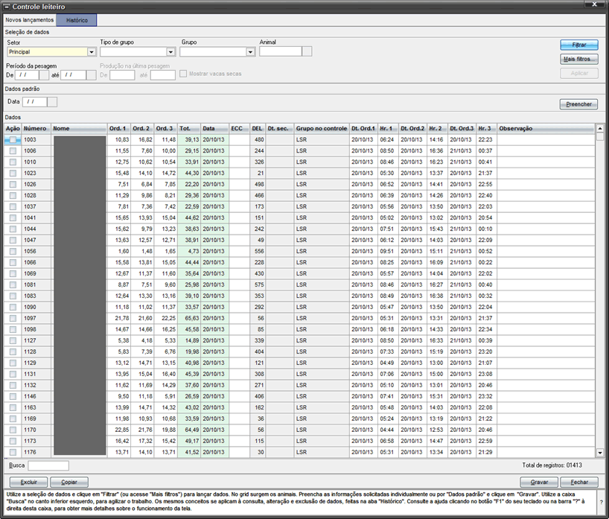Image resolution: width=609 pixels, height=519 pixels.
Task: Click the window system menu icon in the title bar
Action: [7, 7]
